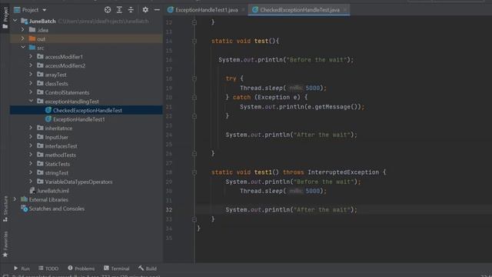This screenshot has height=277, width=492.
Task: Click InterruptedException in test1 signature
Action: [344, 172]
